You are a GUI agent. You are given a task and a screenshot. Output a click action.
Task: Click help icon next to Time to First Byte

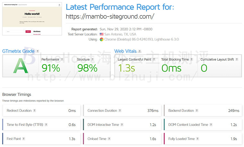pyautogui.click(x=46, y=125)
